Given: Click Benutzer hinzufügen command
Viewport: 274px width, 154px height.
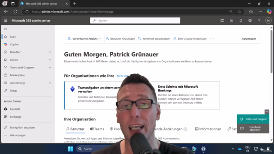Looking at the screenshot, I should point(120,39).
